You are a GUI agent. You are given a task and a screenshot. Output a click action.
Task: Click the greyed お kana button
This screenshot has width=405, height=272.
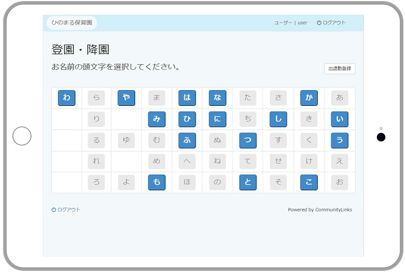coord(340,182)
